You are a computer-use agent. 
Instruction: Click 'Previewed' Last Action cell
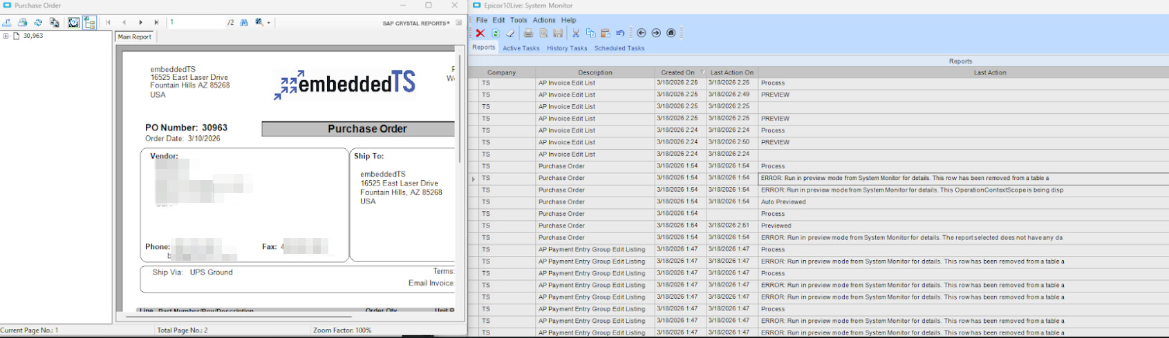(963, 226)
